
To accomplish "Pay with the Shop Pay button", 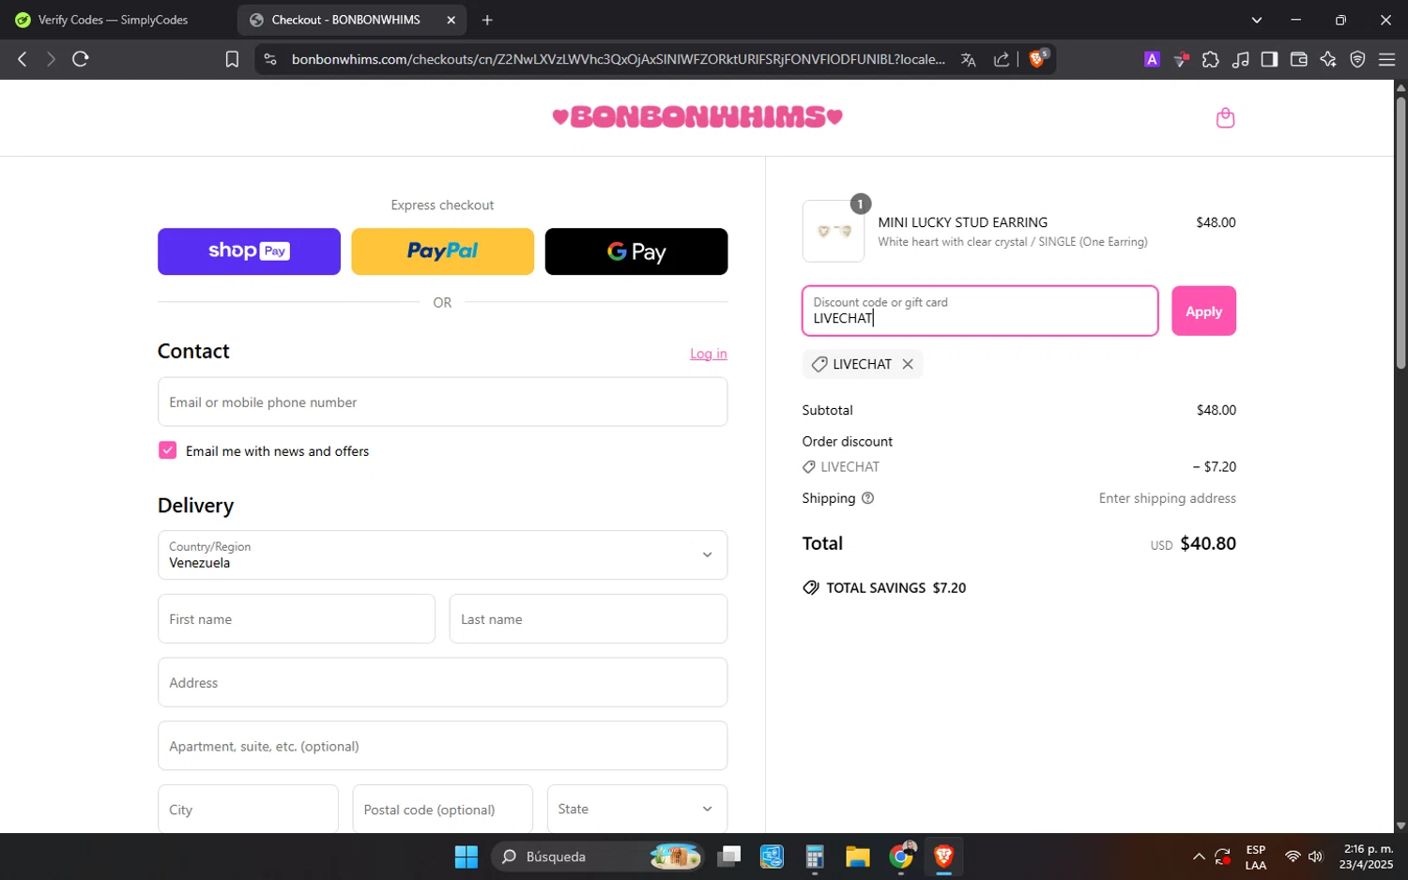I will pos(249,251).
